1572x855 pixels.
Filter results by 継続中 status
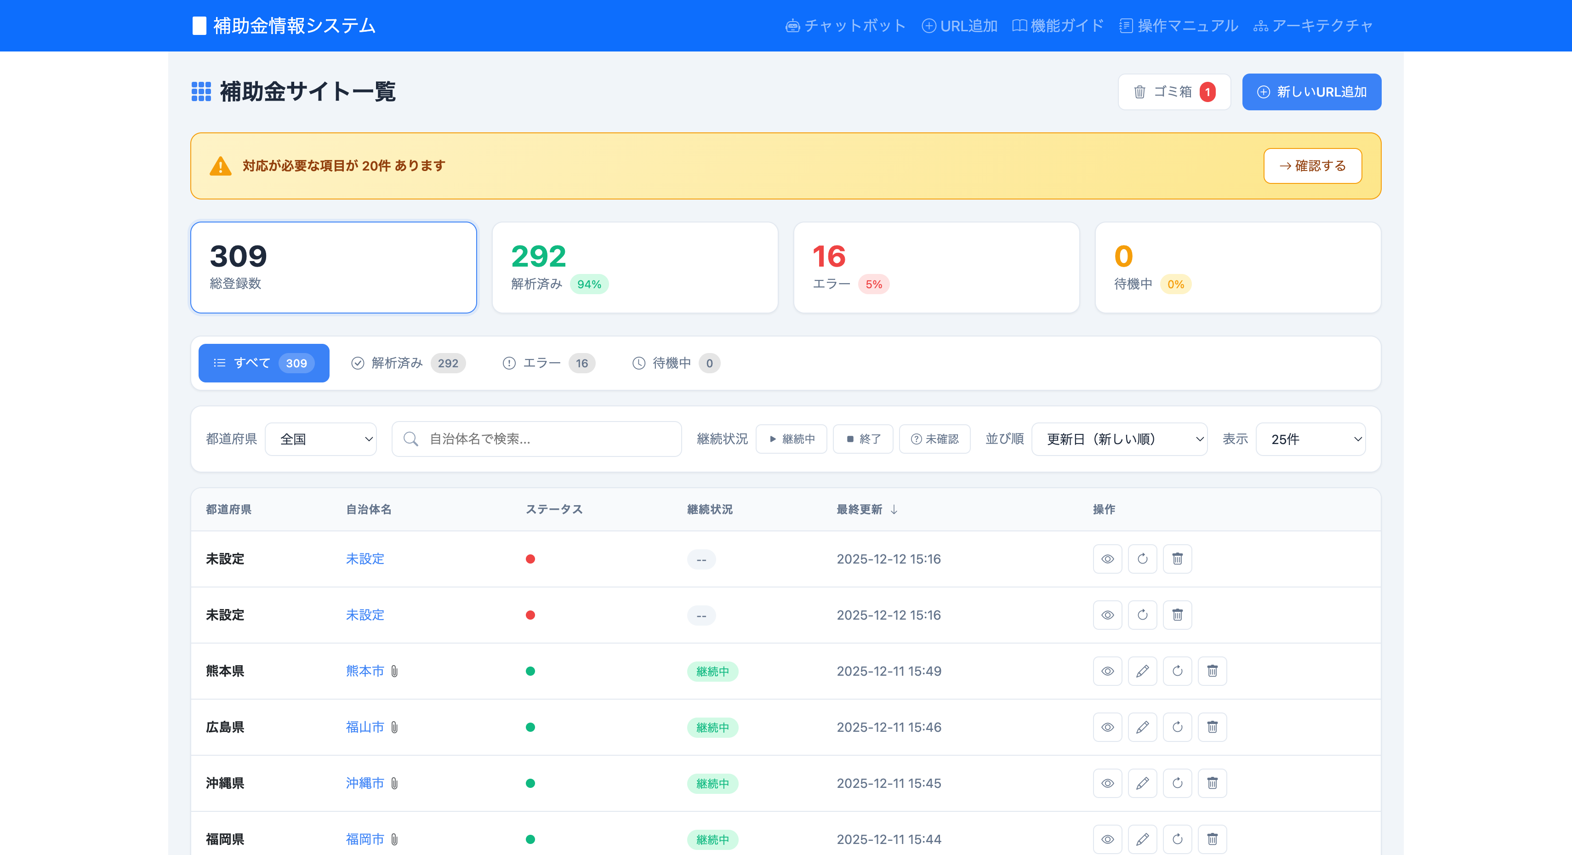click(x=792, y=439)
